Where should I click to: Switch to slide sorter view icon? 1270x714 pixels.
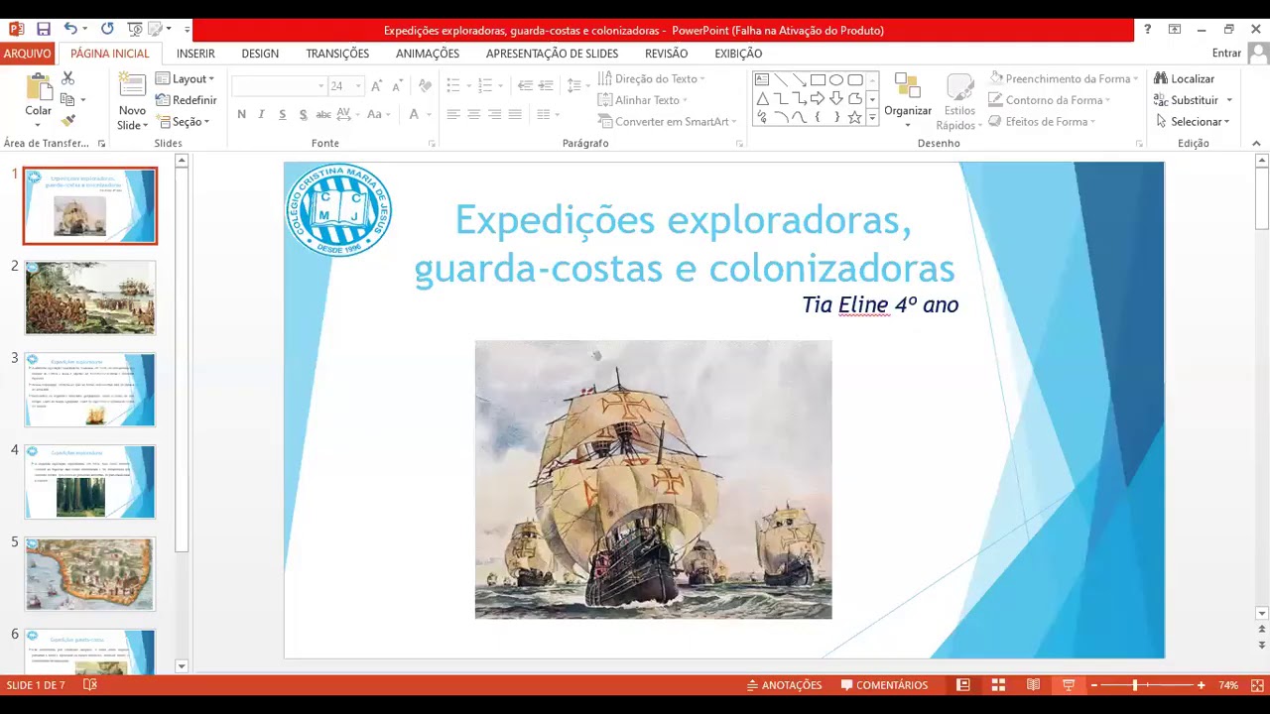tap(998, 685)
